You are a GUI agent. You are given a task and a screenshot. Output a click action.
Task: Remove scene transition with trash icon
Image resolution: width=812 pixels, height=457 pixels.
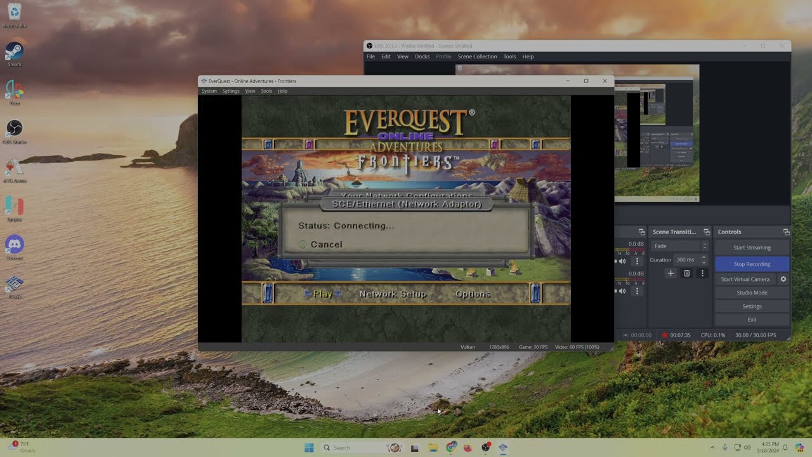(x=686, y=273)
